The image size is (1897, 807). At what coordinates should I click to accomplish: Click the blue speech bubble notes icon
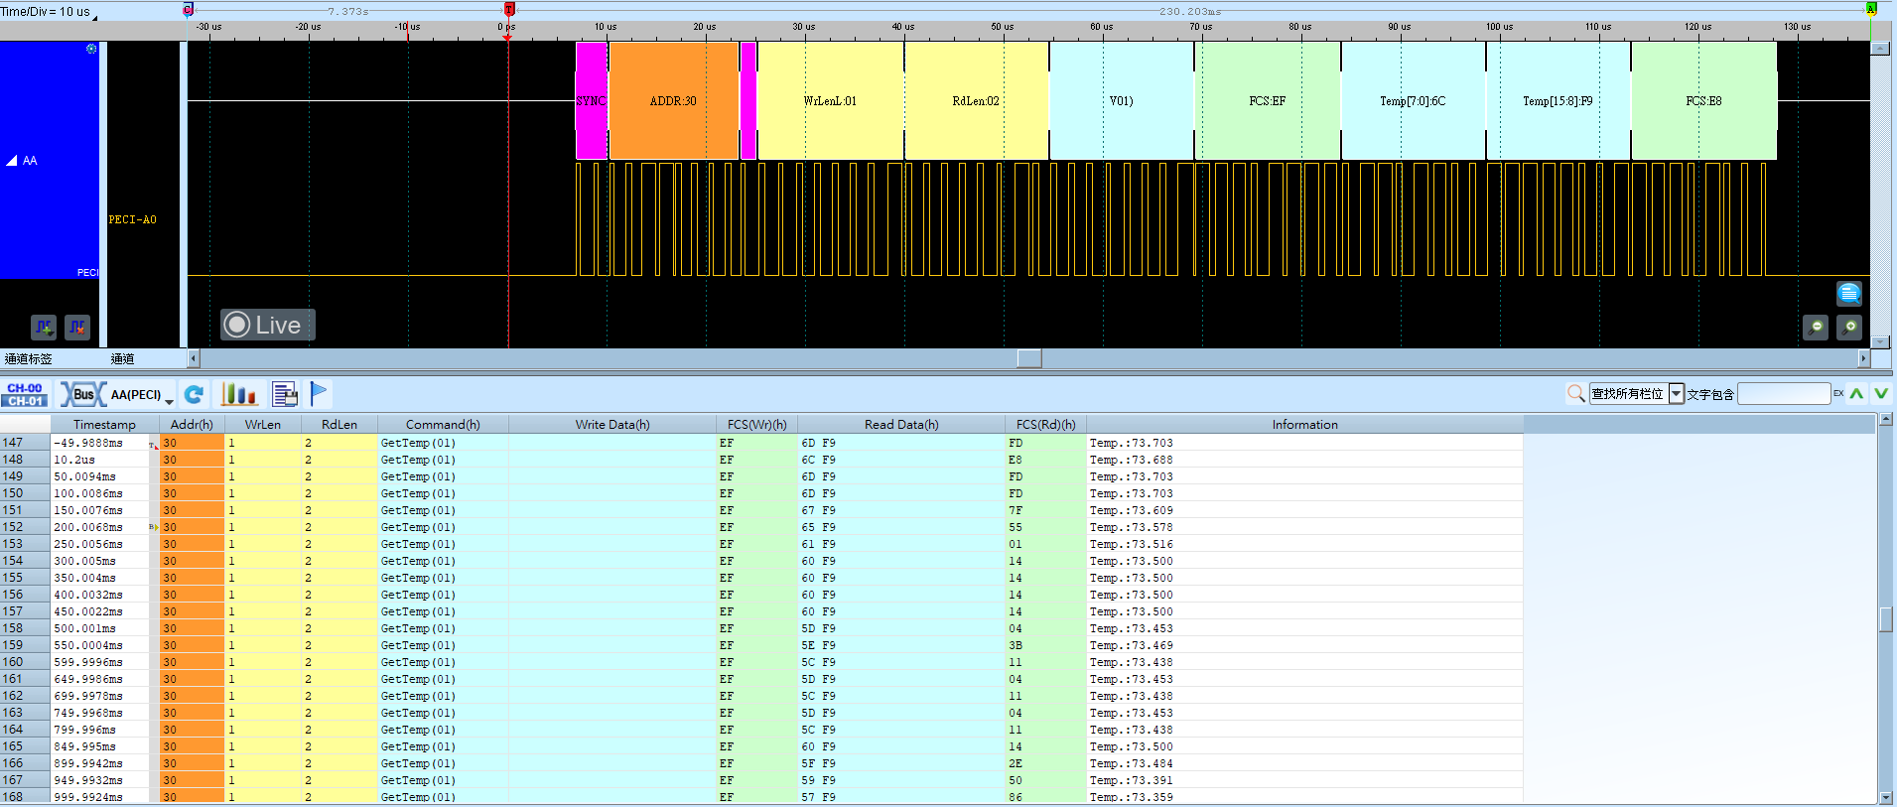click(x=1849, y=293)
